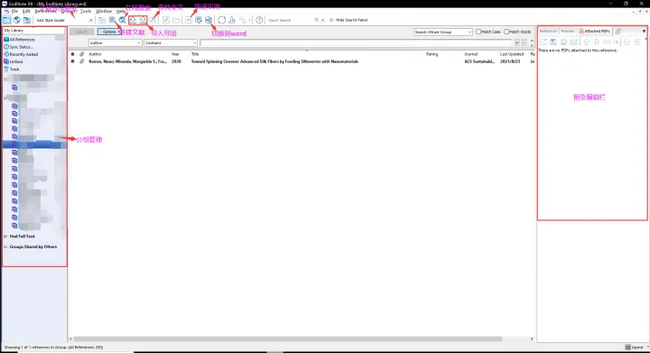Image resolution: width=650 pixels, height=353 pixels.
Task: Open the Author search field dropdown
Action: pyautogui.click(x=115, y=42)
